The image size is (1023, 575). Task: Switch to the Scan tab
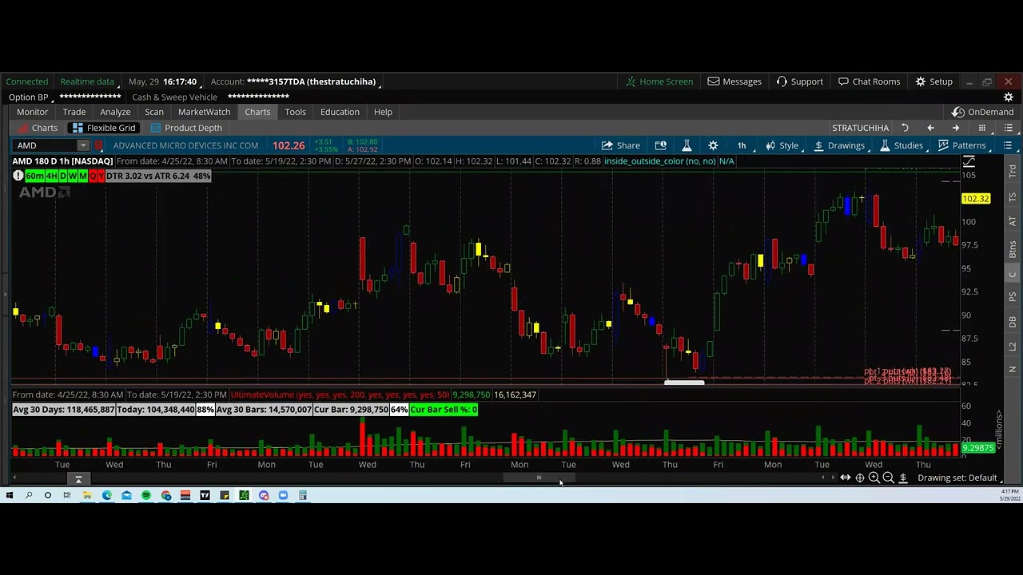click(154, 112)
